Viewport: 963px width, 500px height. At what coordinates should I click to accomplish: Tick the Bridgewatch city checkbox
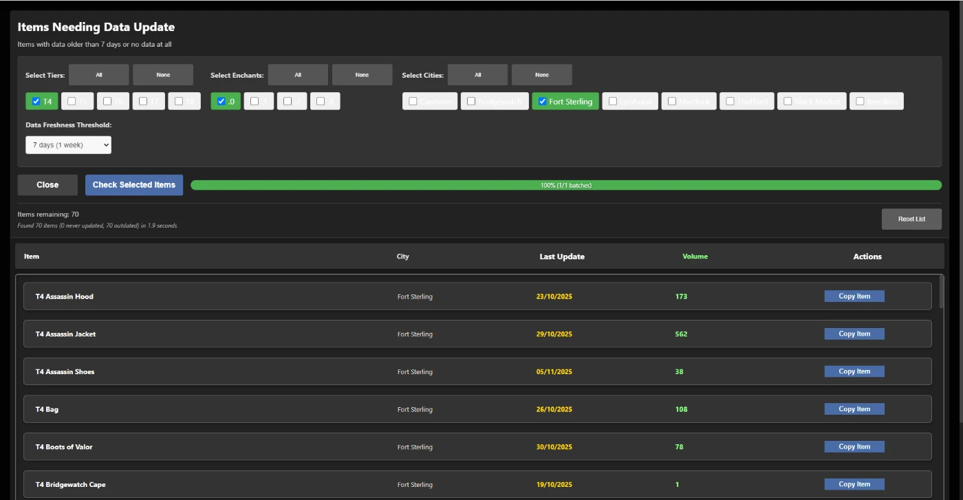471,102
